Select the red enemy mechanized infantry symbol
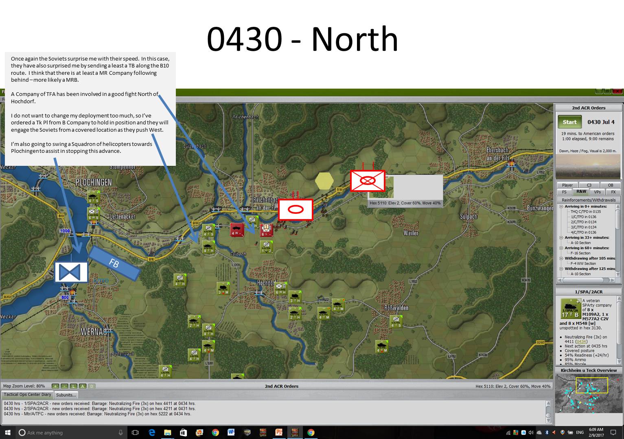Viewport: 624px width, 439px height. point(368,181)
